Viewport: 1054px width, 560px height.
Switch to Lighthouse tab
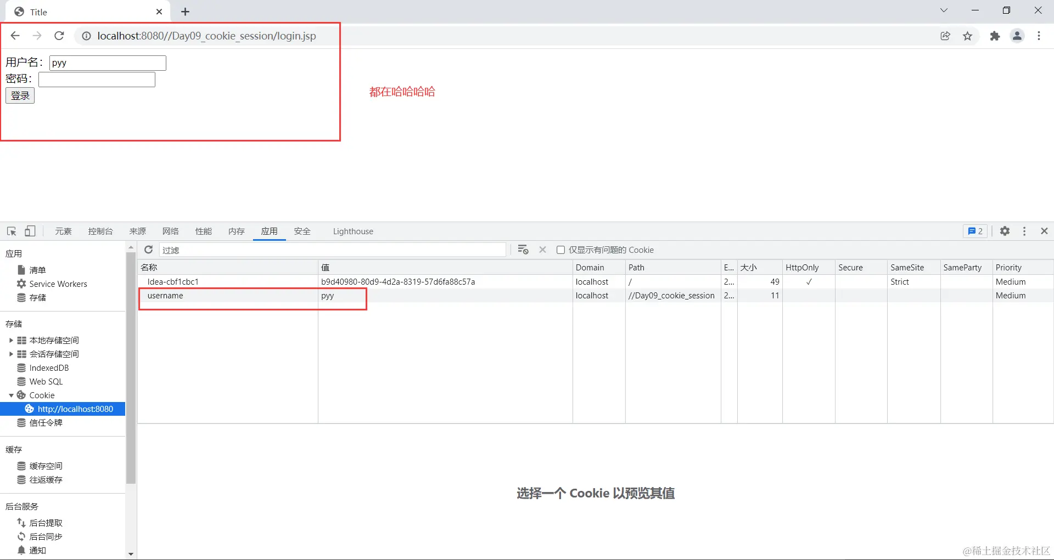pos(353,231)
